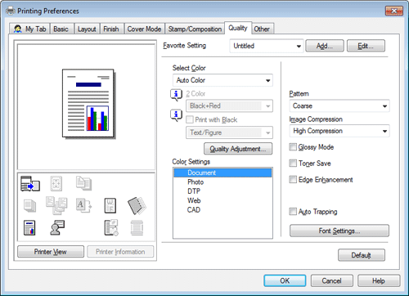
Task: Click the printer output tray icon with blue arrow
Action: [x=30, y=183]
